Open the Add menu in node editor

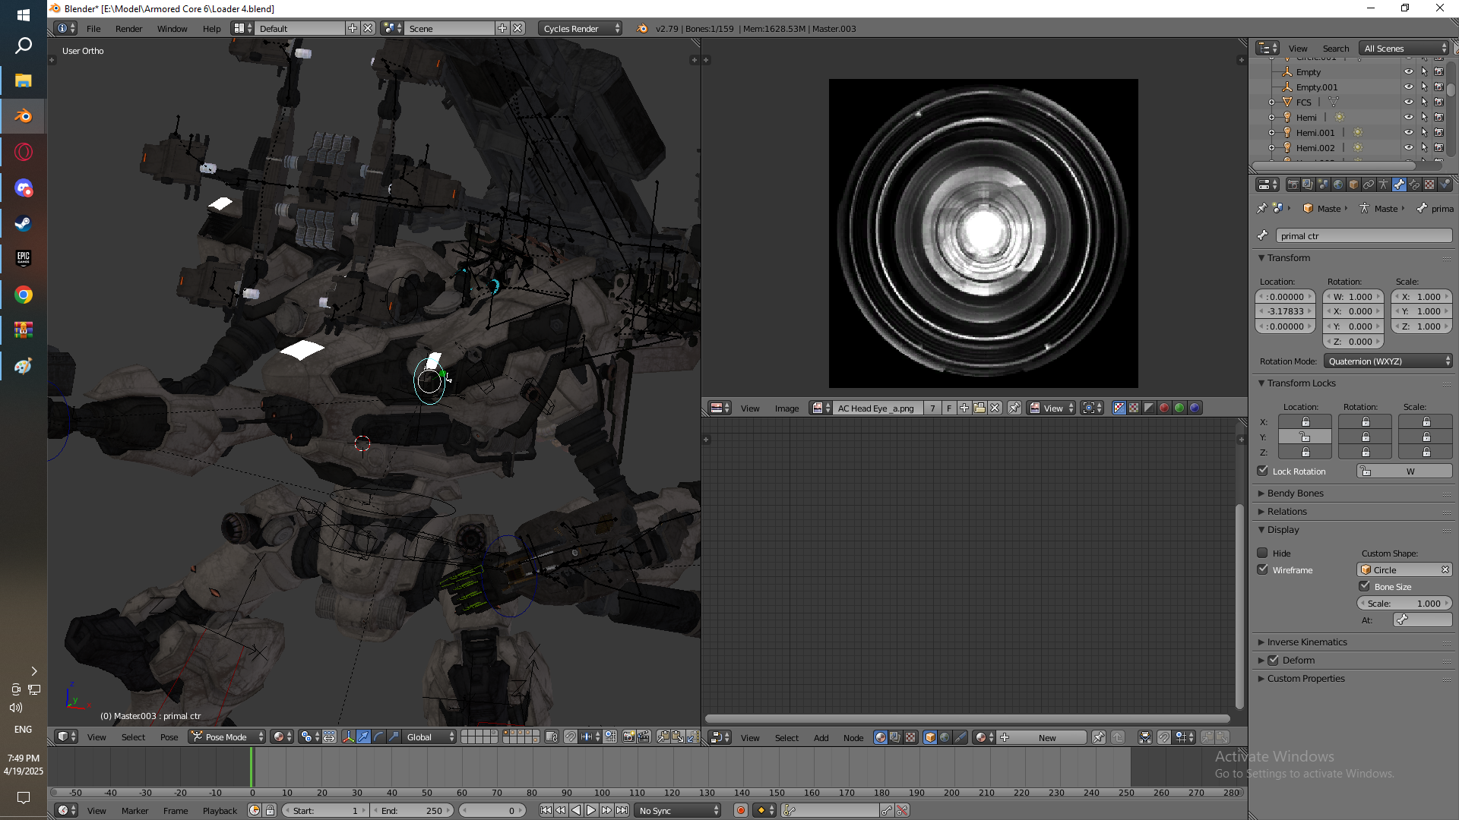click(x=821, y=737)
